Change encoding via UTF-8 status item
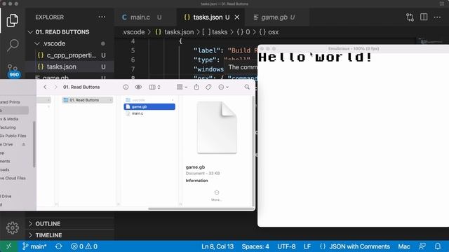Image resolution: width=449 pixels, height=252 pixels. [286, 246]
